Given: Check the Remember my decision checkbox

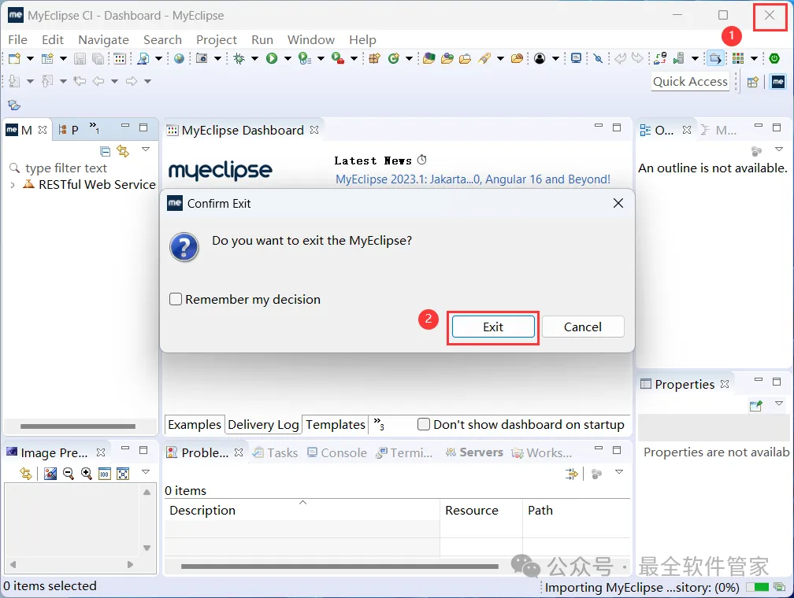Looking at the screenshot, I should pos(176,299).
